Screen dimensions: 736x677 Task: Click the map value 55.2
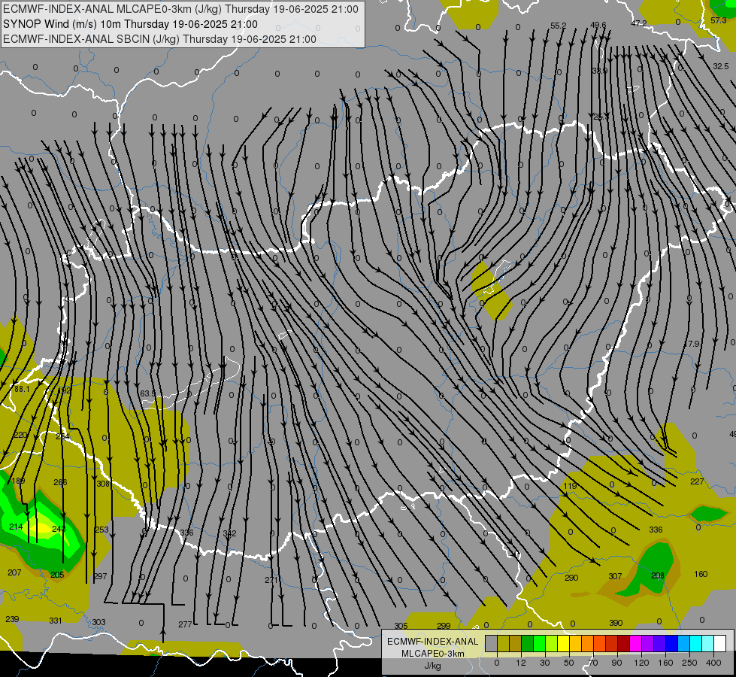tap(559, 26)
